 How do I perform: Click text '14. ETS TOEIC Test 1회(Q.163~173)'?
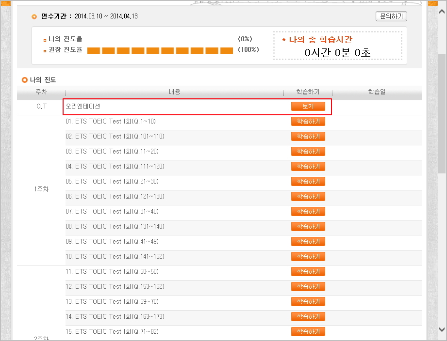pos(115,317)
